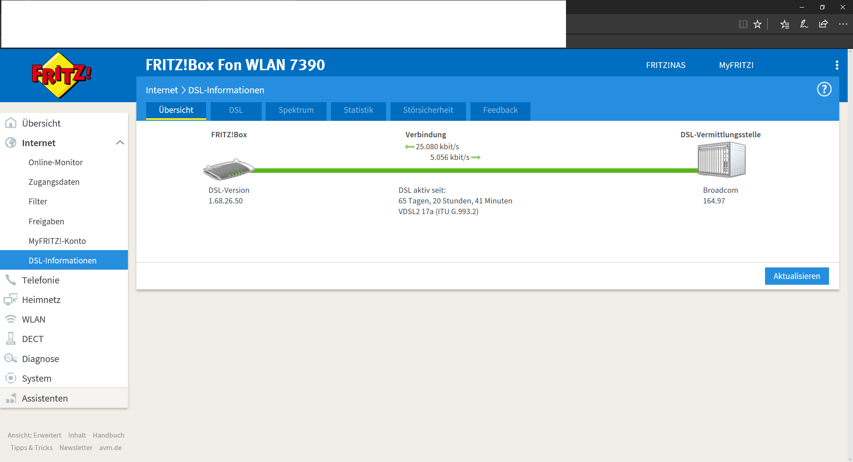This screenshot has width=853, height=462.
Task: Click the 25.080 kbit/s downstream value
Action: point(437,147)
